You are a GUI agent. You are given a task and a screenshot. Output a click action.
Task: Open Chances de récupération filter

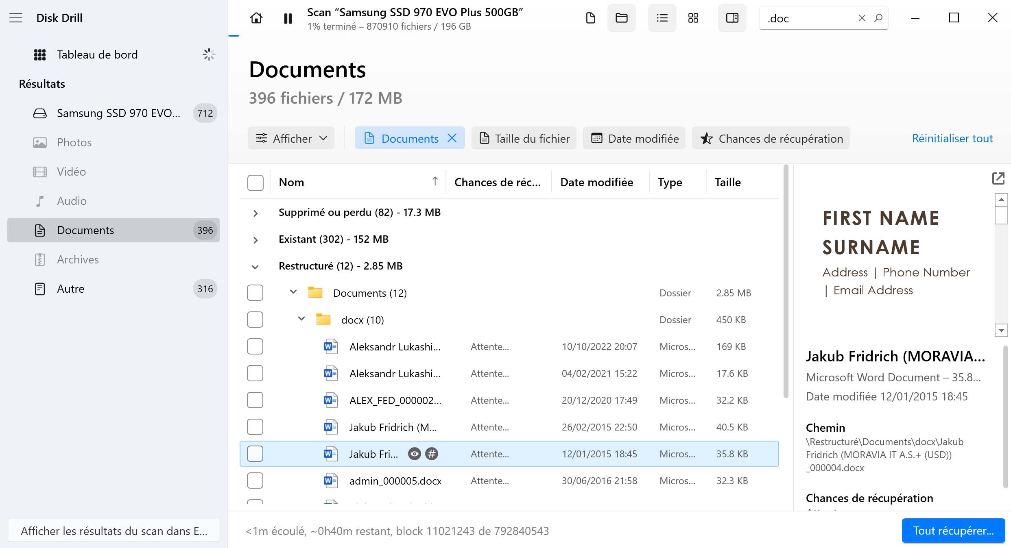(771, 138)
